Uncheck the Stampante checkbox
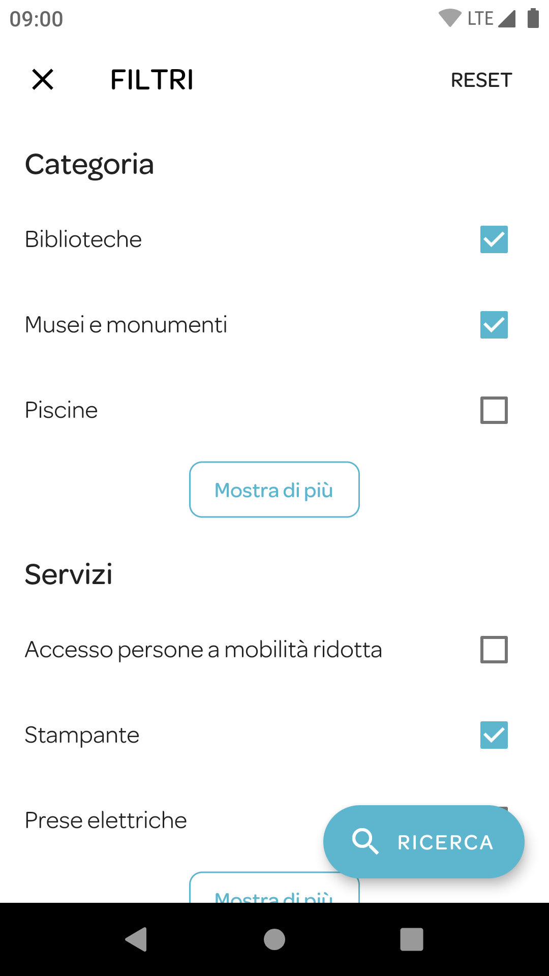549x976 pixels. pos(494,735)
